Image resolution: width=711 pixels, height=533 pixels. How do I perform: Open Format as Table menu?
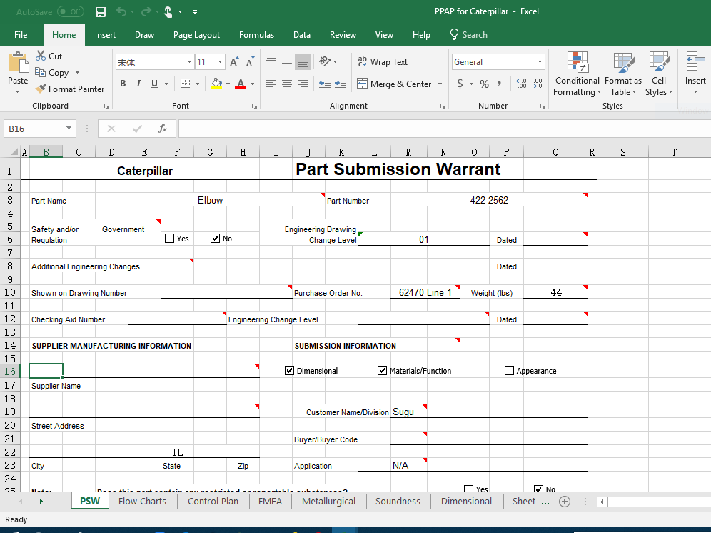[x=623, y=74]
